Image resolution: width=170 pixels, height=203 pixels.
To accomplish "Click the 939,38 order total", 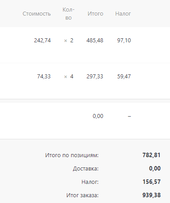I will pyautogui.click(x=151, y=195).
